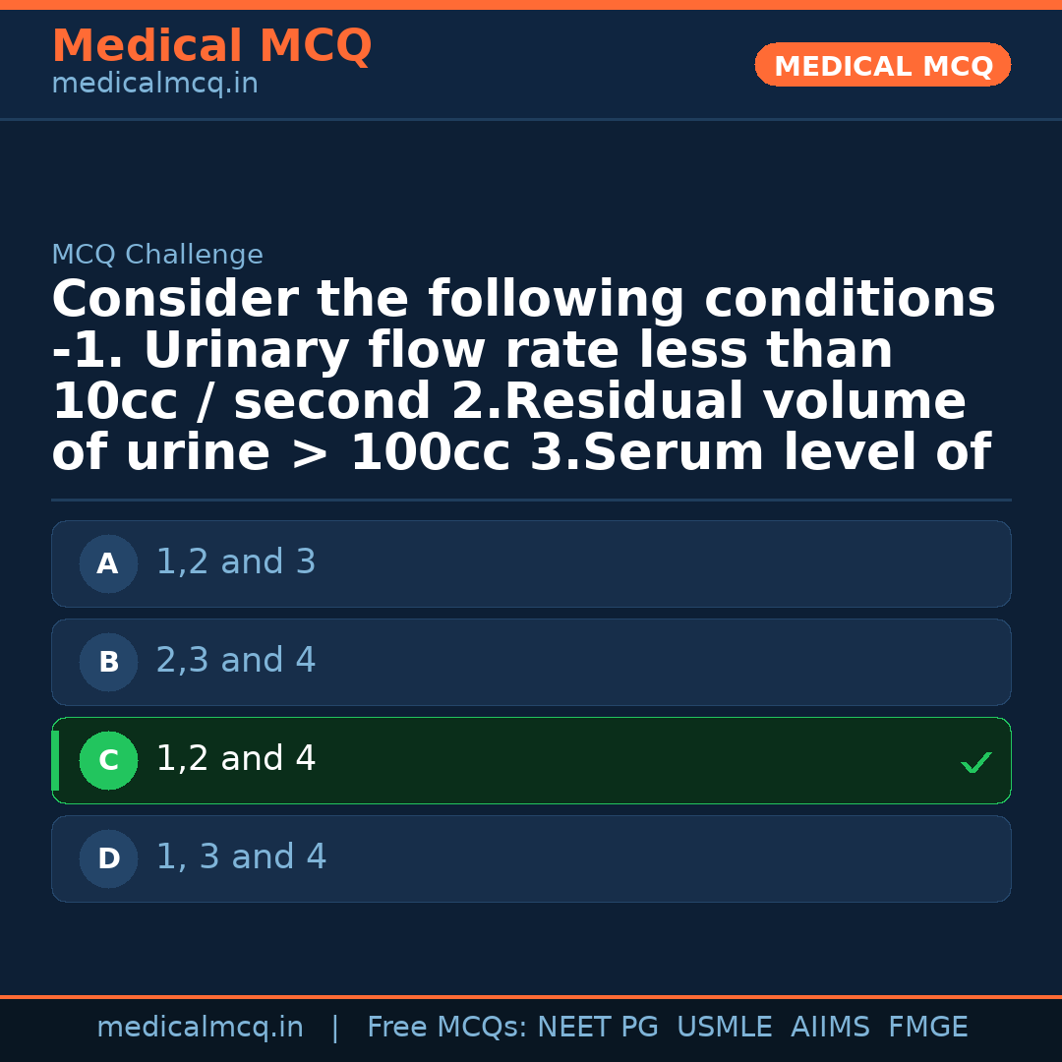1062x1062 pixels.
Task: Click FMGE in the footer
Action: (x=927, y=1028)
